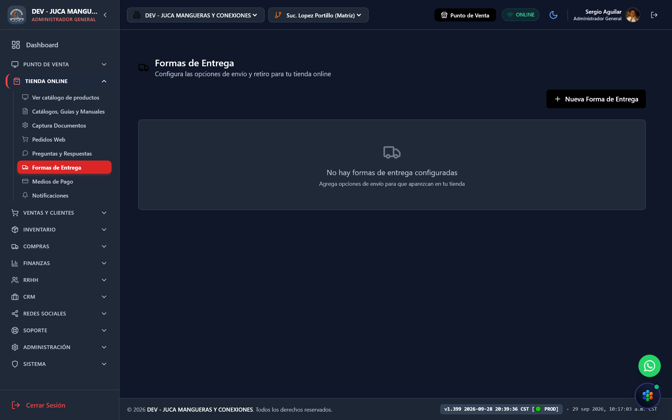Expand the REDES SOCIALES section
This screenshot has height=420, width=672.
click(x=59, y=314)
